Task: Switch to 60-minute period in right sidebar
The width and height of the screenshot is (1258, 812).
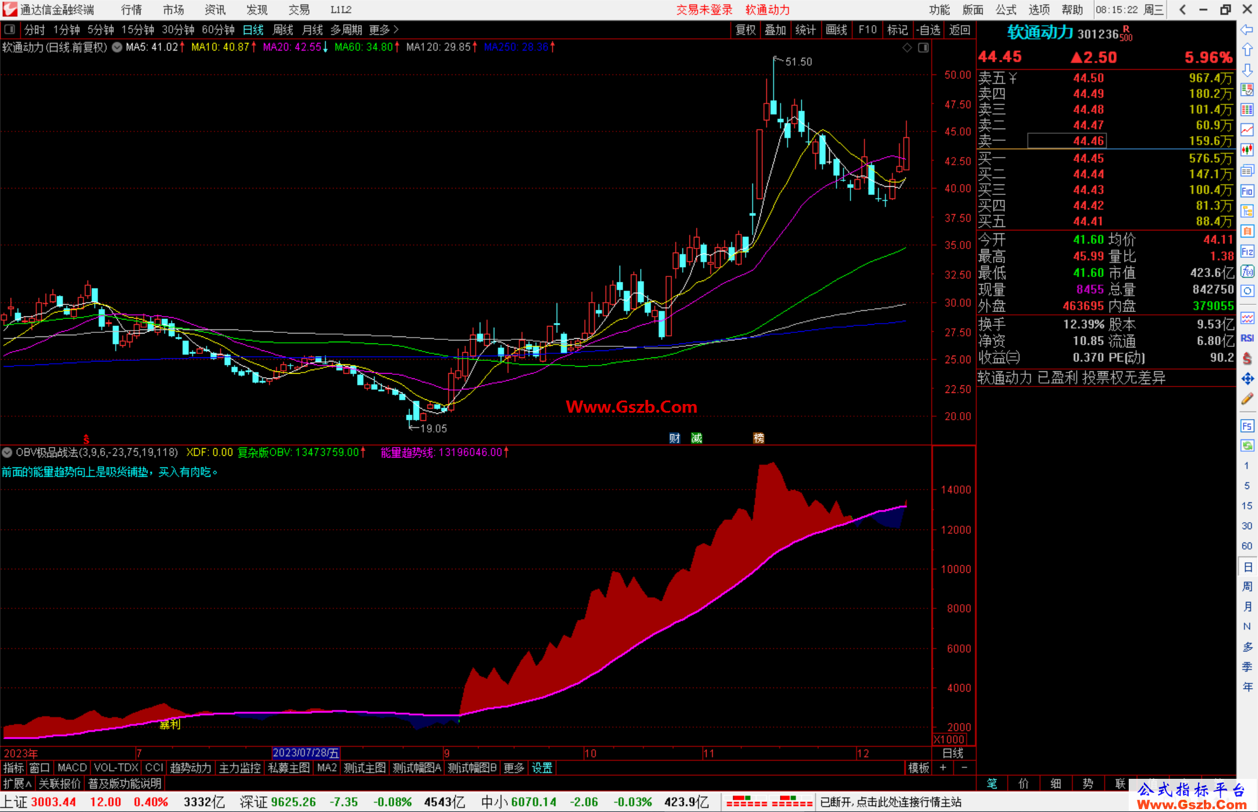Action: [1247, 546]
